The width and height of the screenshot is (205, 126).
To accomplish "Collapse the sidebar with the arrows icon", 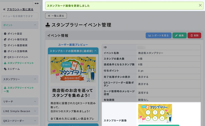I will pyautogui.click(x=37, y=3).
